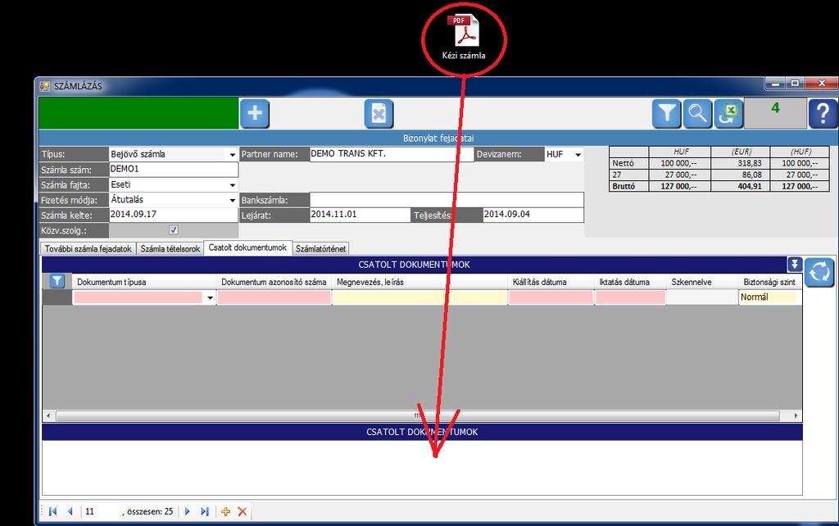Click the Bruttó HUF value 127 000,--

pyautogui.click(x=679, y=186)
